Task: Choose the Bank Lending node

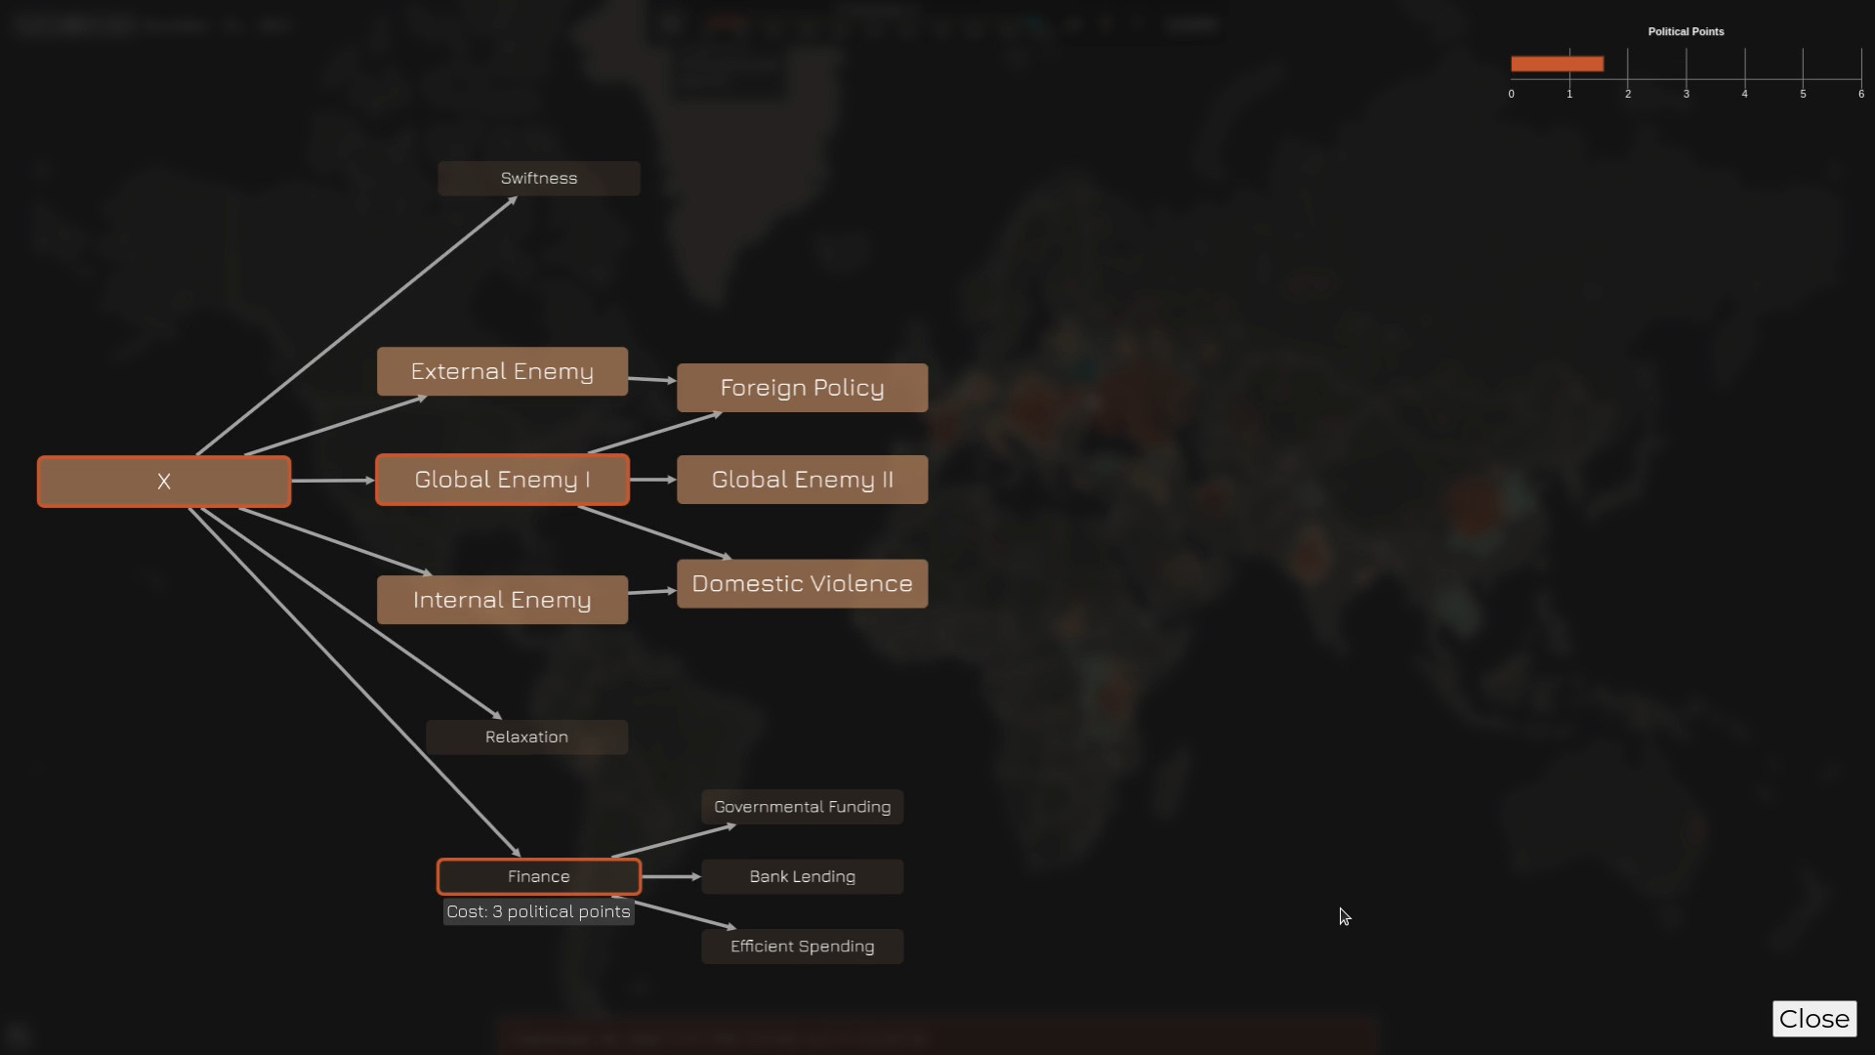Action: 802,877
